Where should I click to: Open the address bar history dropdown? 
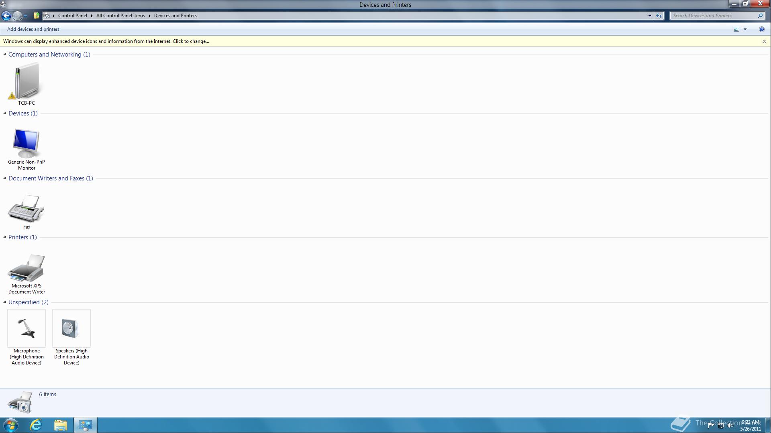pyautogui.click(x=650, y=16)
